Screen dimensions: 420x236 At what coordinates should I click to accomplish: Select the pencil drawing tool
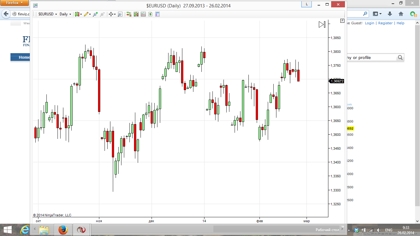[x=86, y=14]
